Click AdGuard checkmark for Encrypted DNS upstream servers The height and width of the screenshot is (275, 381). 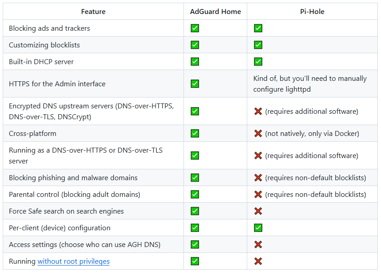(195, 111)
